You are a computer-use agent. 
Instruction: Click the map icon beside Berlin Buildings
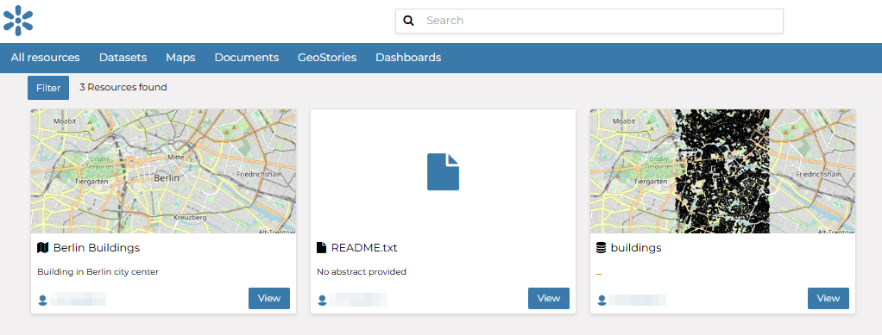(x=43, y=247)
